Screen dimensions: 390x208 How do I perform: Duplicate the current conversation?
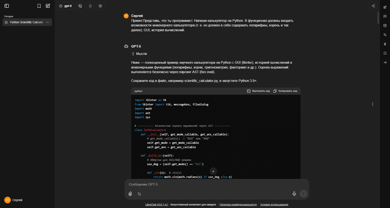(80, 6)
